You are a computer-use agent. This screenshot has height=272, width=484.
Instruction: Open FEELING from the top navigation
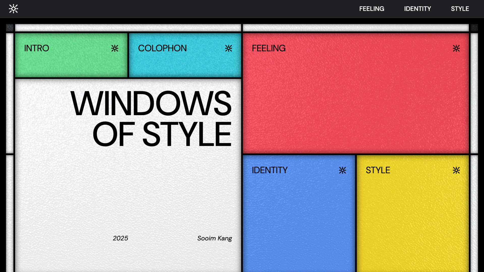(372, 9)
